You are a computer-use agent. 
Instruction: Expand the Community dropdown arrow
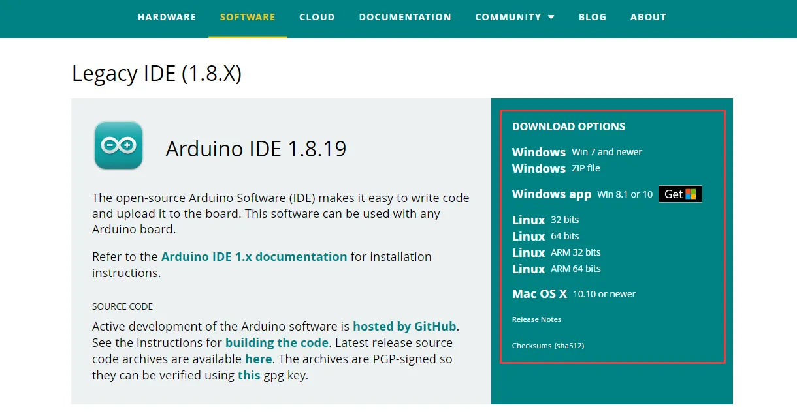click(551, 18)
